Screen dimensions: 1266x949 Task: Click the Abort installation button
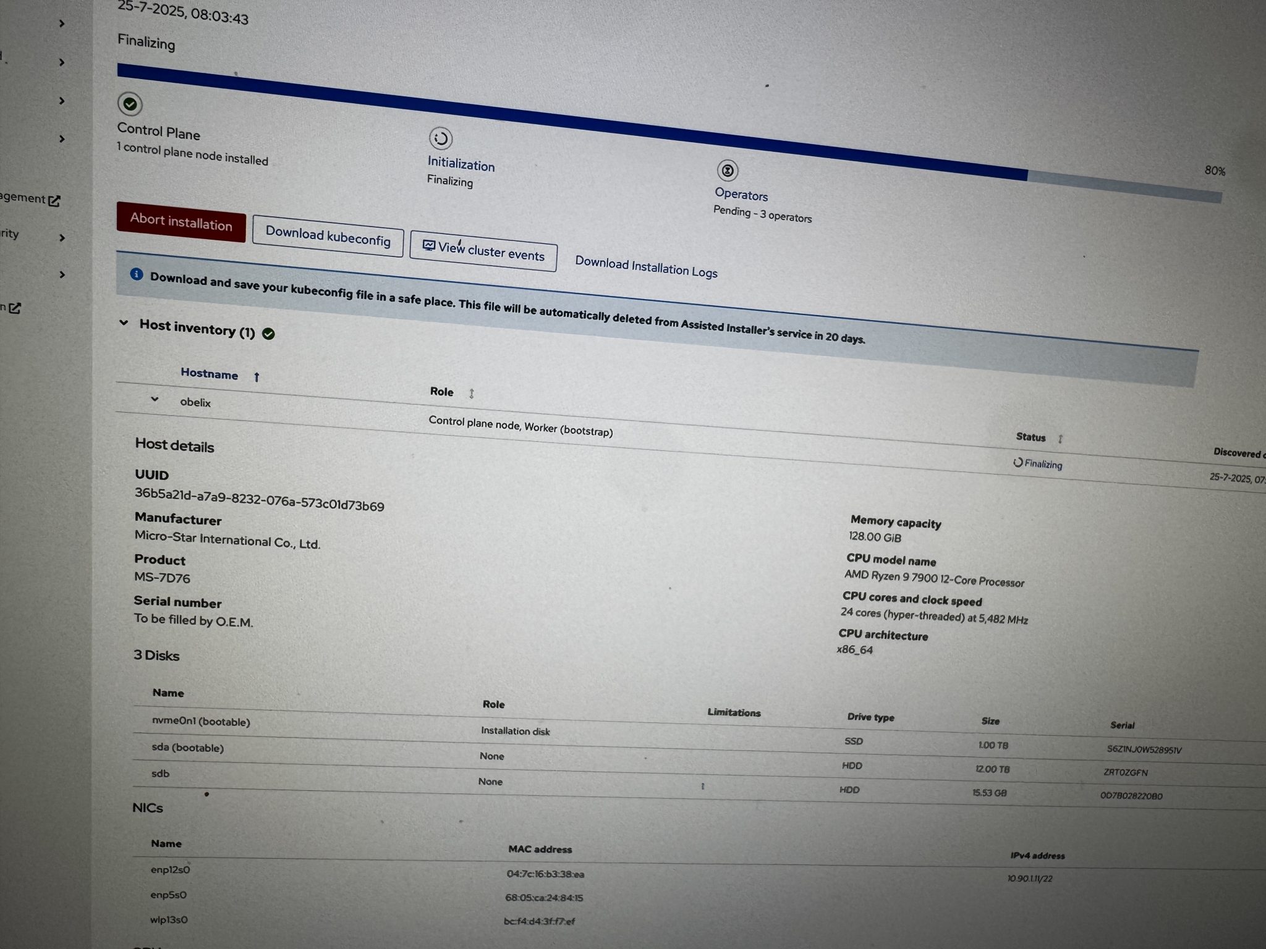[181, 224]
